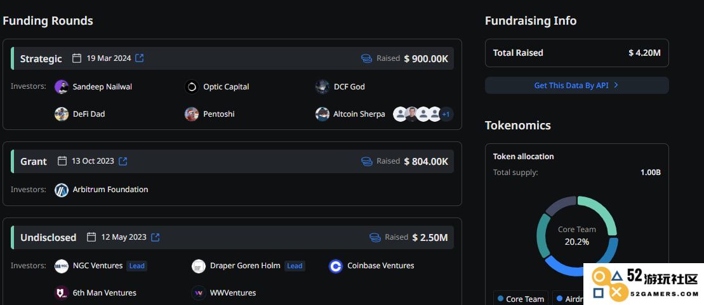The image size is (704, 305).
Task: Click calendar icon beside 12 May 2023
Action: [91, 237]
